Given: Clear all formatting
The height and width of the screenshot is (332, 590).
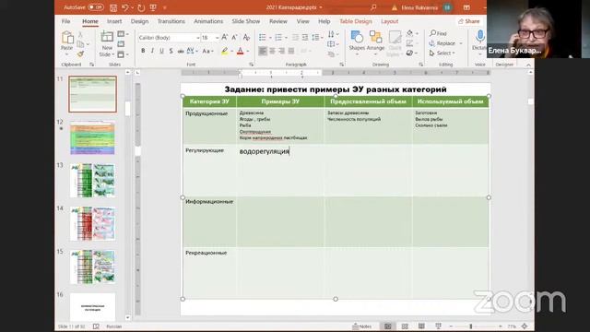Looking at the screenshot, I should pyautogui.click(x=246, y=37).
